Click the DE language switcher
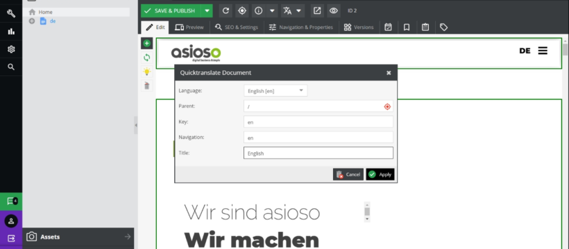 pos(525,50)
